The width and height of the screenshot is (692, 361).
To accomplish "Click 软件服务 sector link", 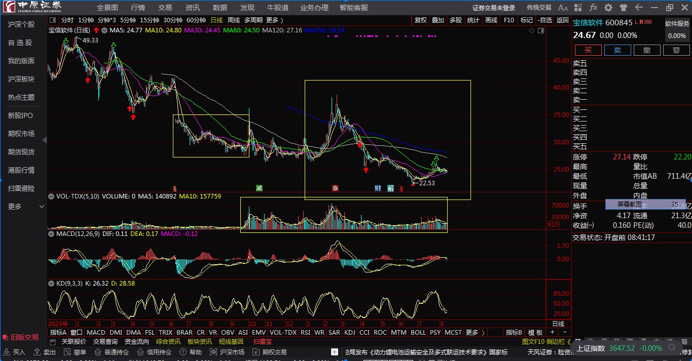I will click(x=677, y=23).
